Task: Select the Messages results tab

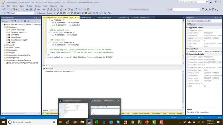Action: point(48,69)
